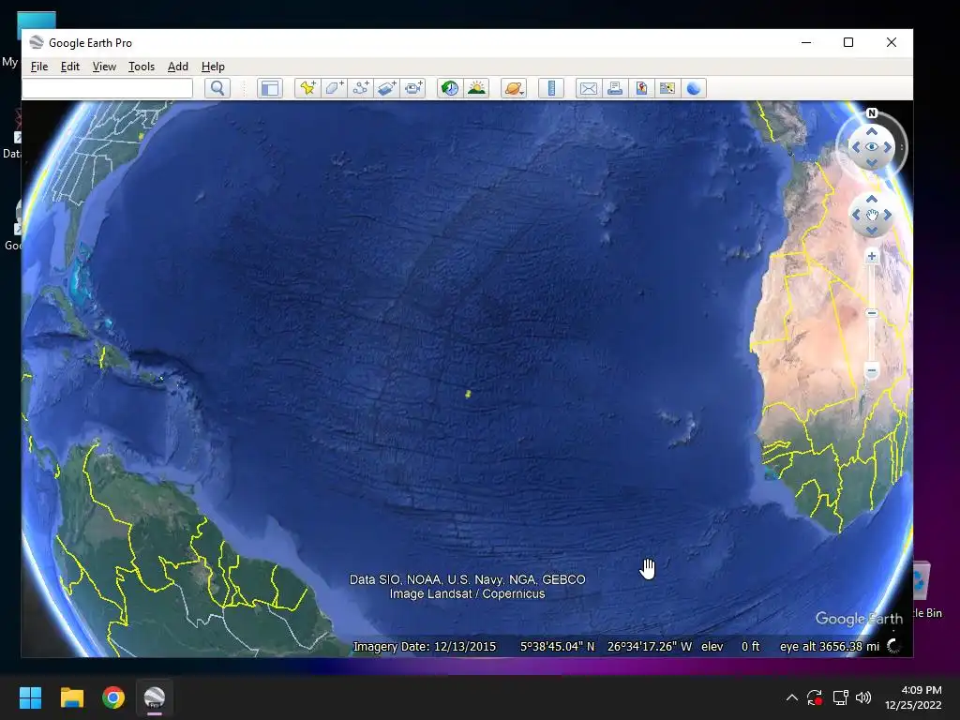Select the Add Polygon tool
The height and width of the screenshot is (720, 960).
pos(335,88)
